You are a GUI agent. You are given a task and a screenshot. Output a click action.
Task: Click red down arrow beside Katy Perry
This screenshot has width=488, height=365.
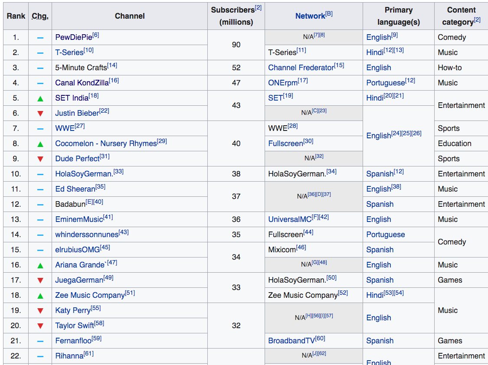[x=40, y=311]
